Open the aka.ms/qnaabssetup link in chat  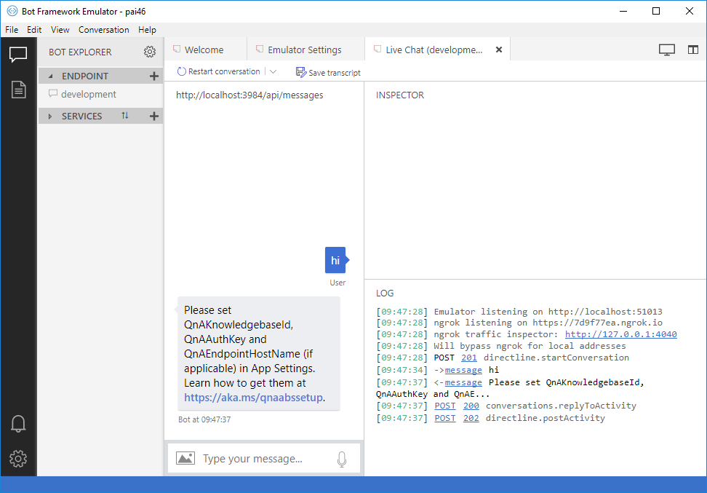coord(253,398)
